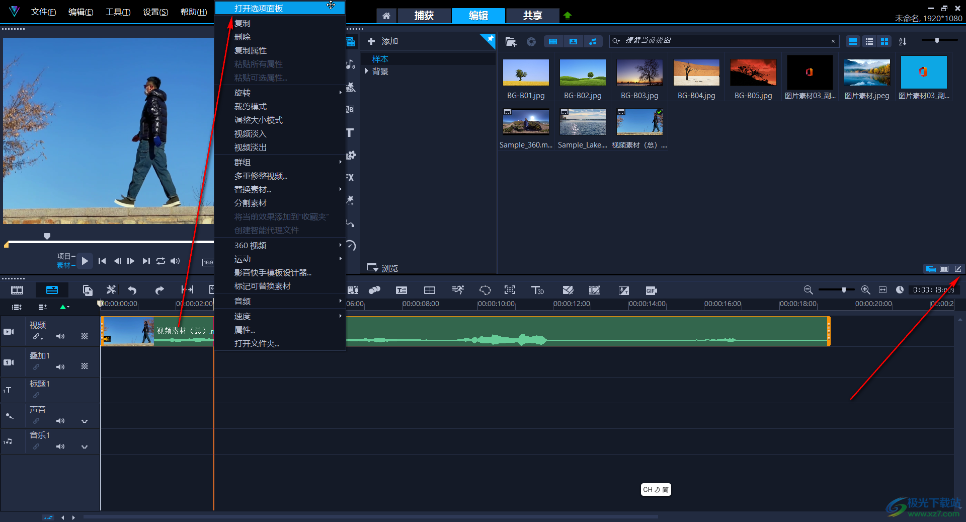The width and height of the screenshot is (966, 522).
Task: Undo the last action
Action: tap(132, 290)
